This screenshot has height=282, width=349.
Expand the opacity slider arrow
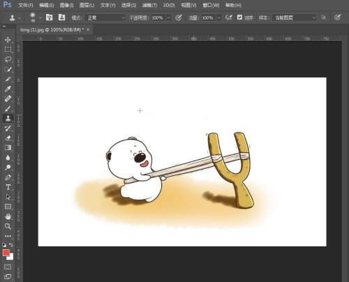click(x=169, y=17)
